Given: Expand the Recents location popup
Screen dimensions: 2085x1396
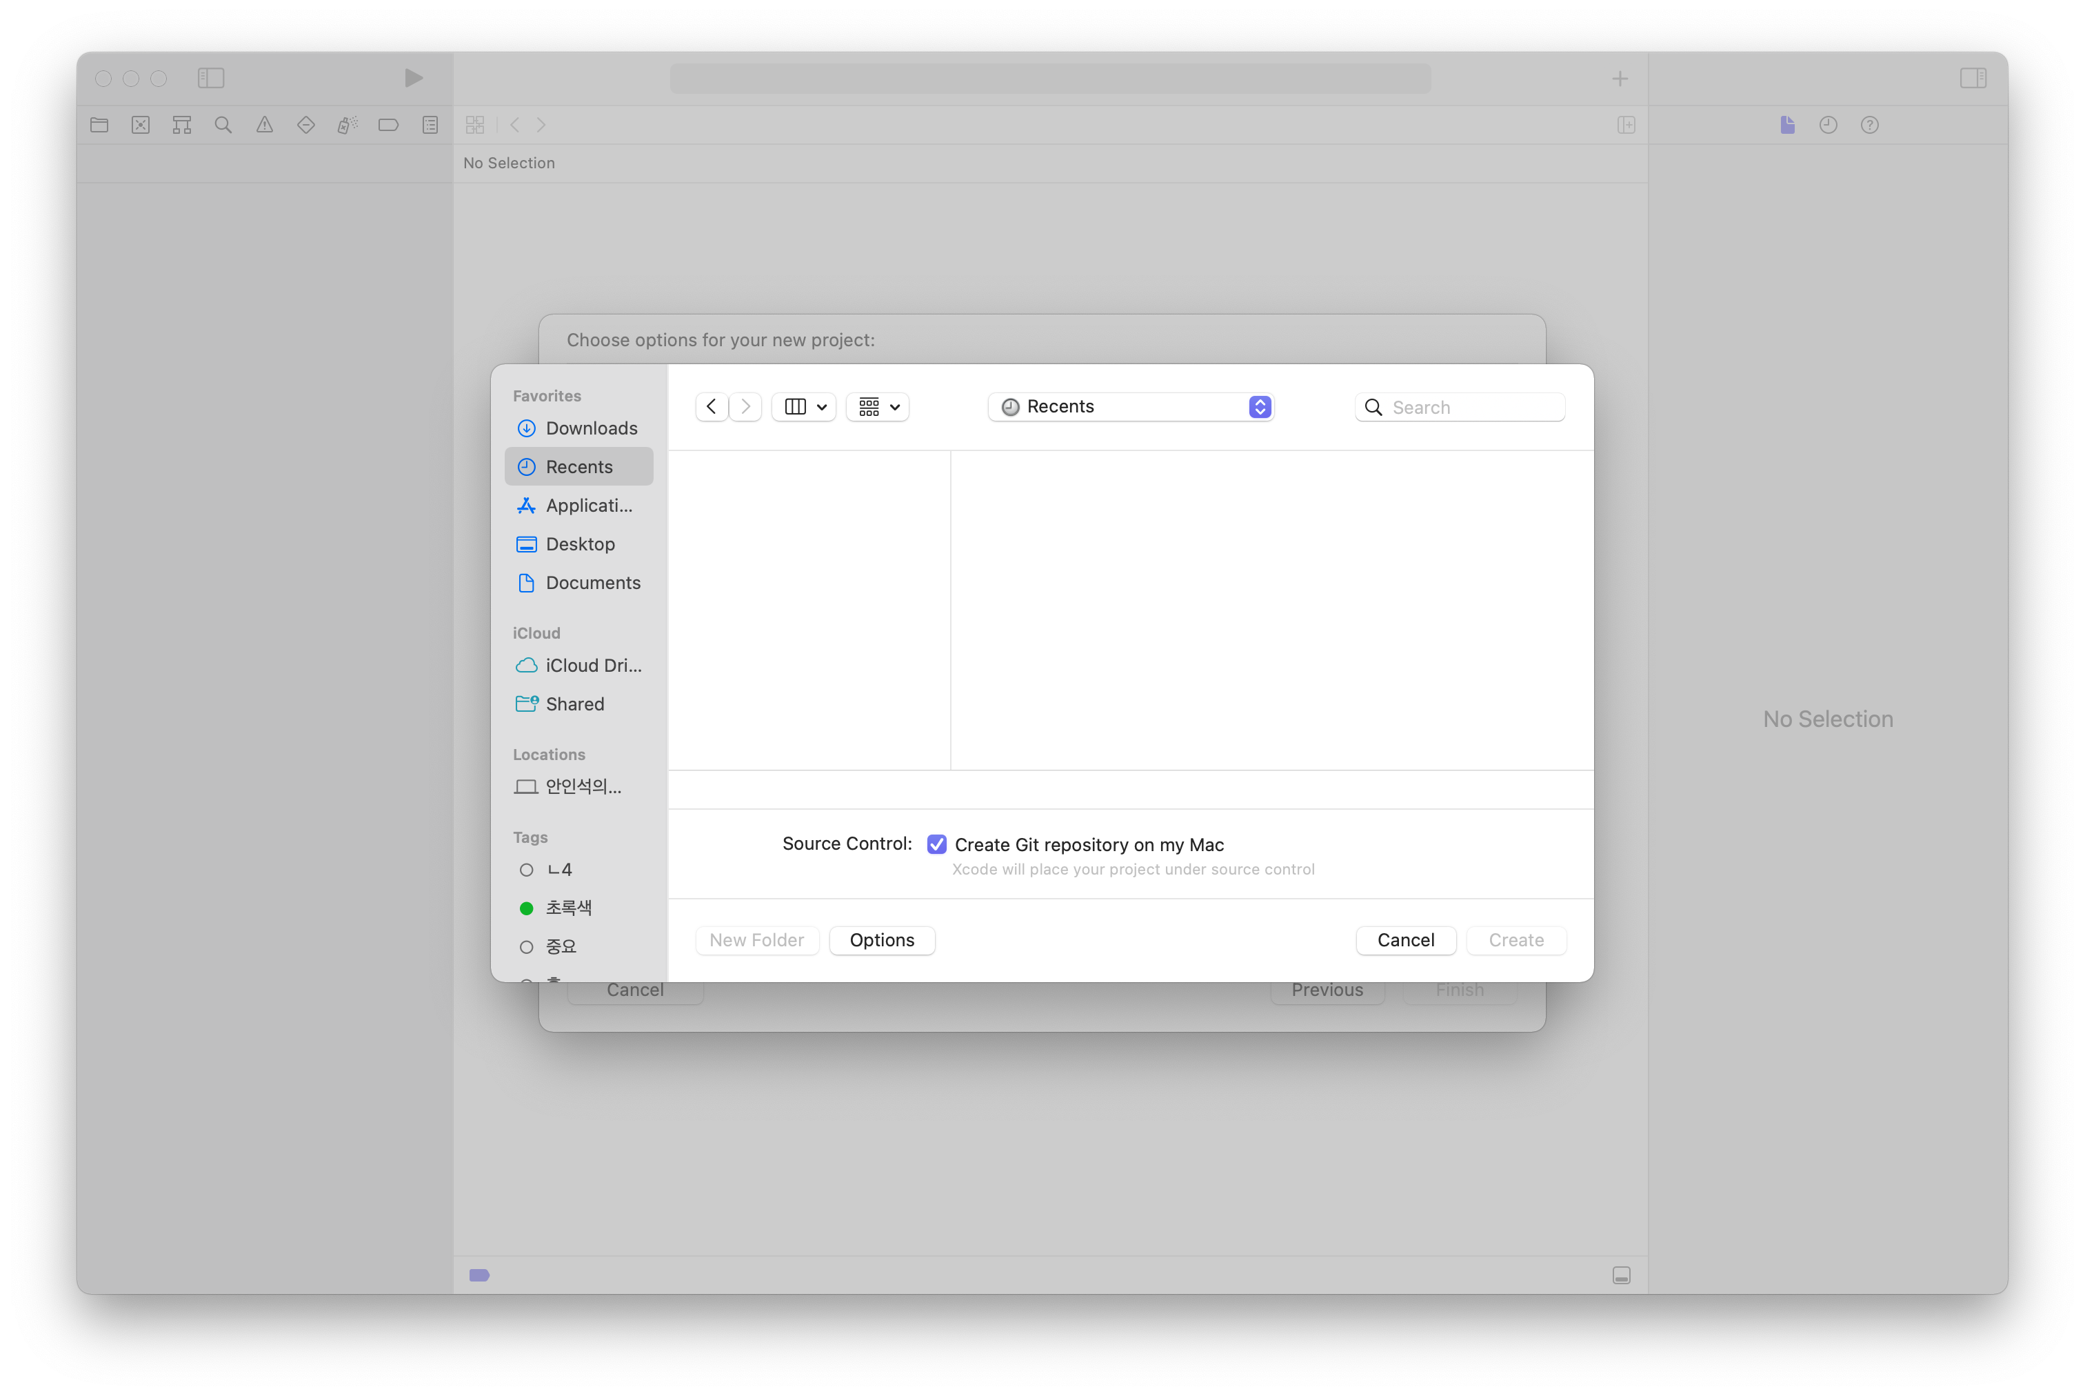Looking at the screenshot, I should 1131,407.
